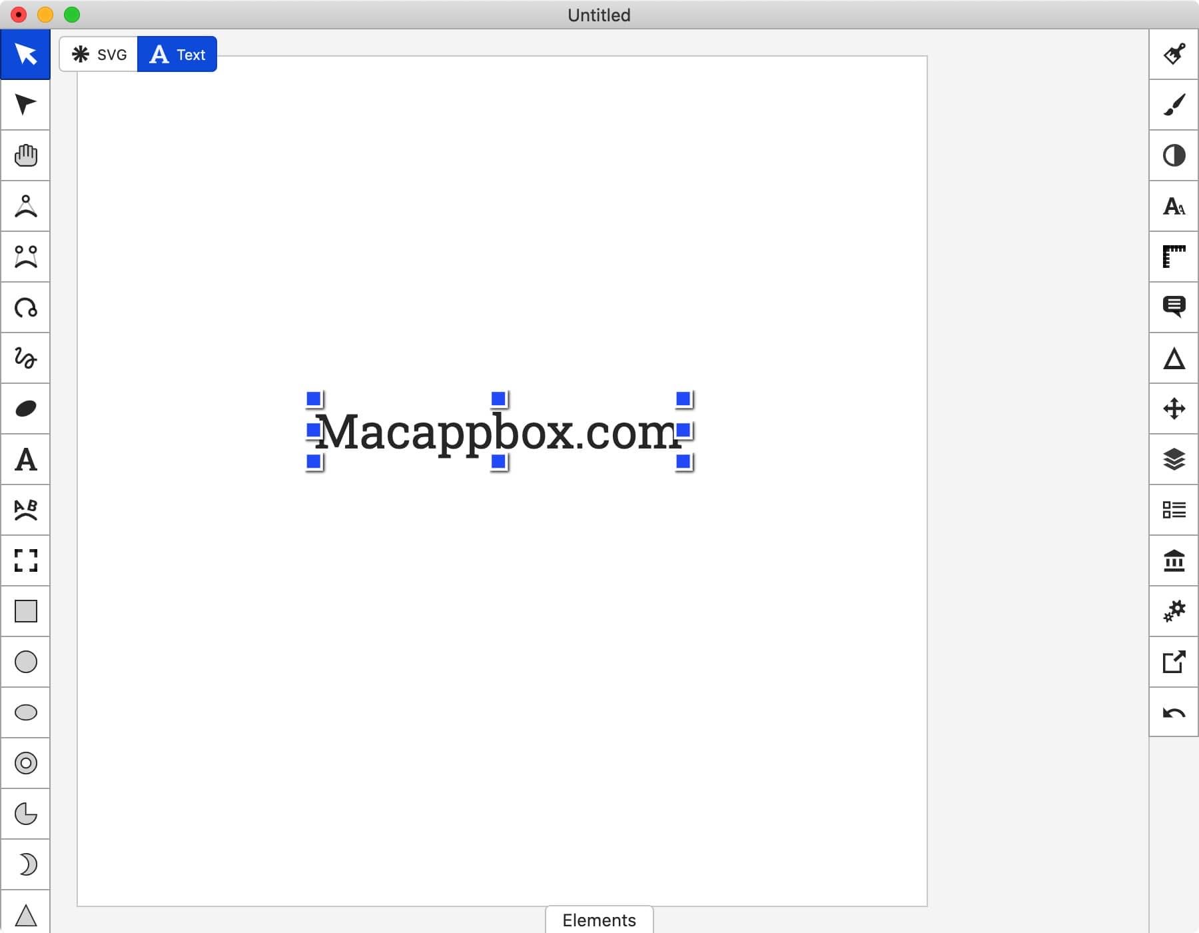Click the top-right selection handle
1199x933 pixels.
point(683,399)
